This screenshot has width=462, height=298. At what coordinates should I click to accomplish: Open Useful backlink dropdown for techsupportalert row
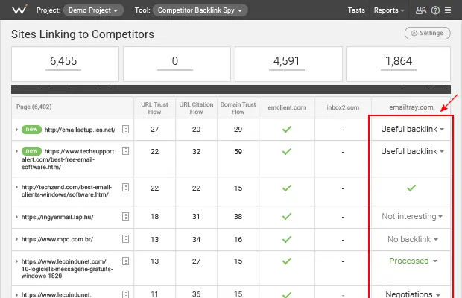coord(412,151)
